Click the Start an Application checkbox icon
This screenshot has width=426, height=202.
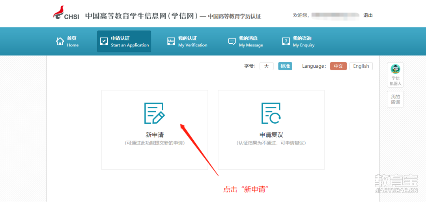[x=104, y=41]
